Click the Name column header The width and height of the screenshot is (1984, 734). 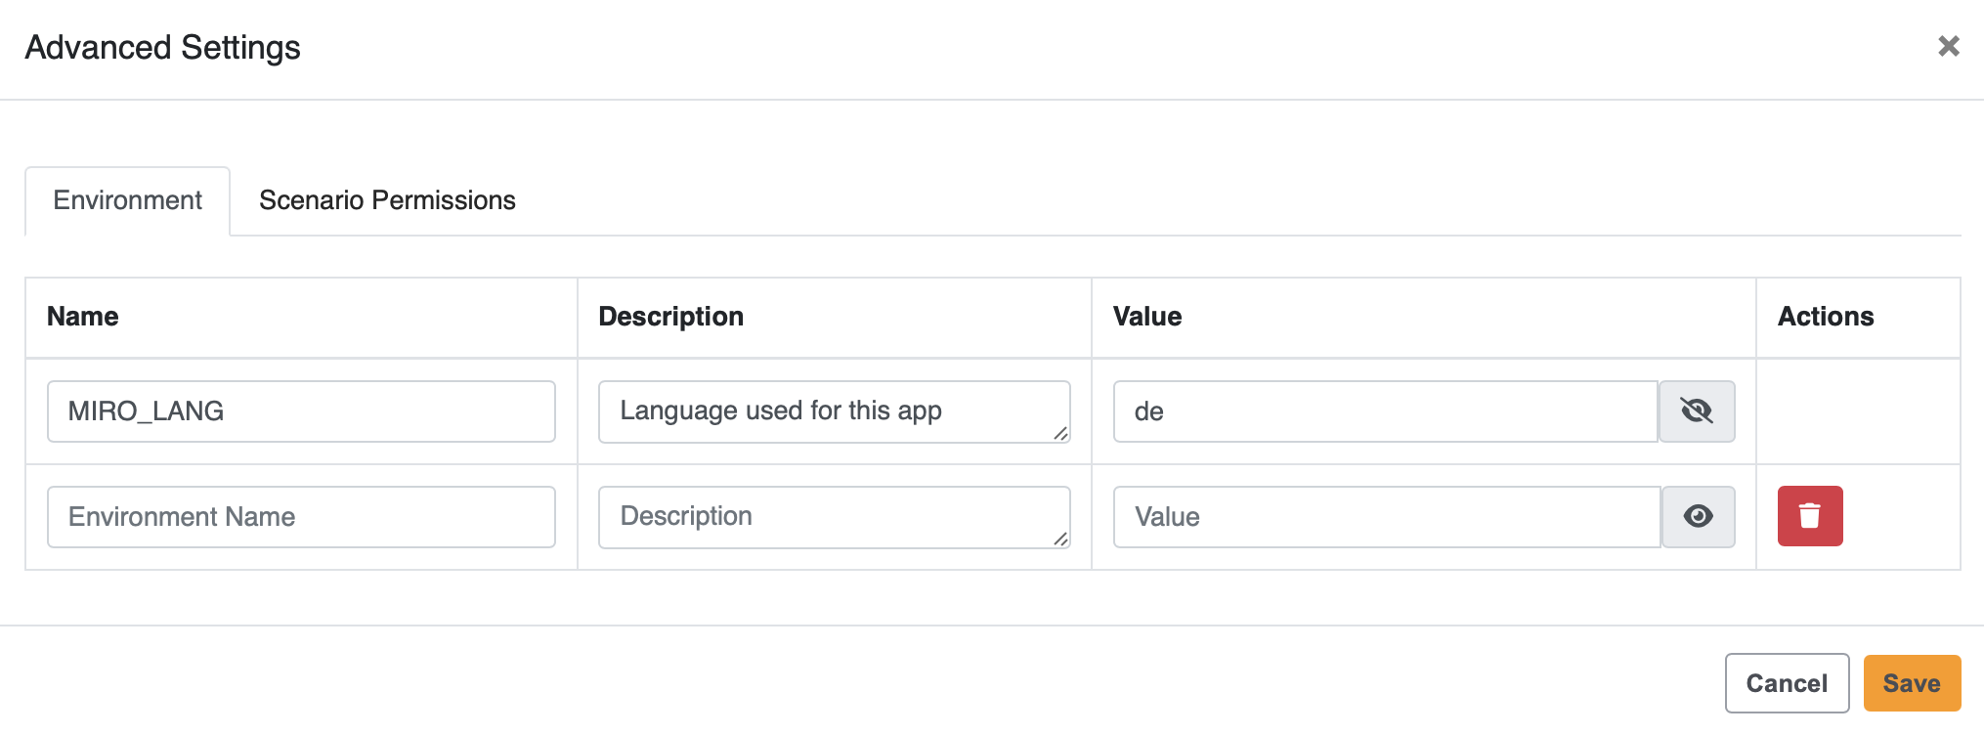83,317
